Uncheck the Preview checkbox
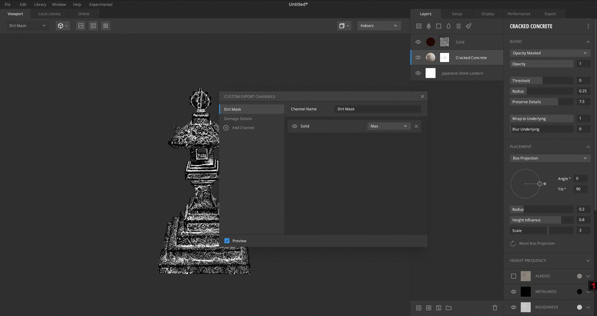597x316 pixels. pos(227,241)
